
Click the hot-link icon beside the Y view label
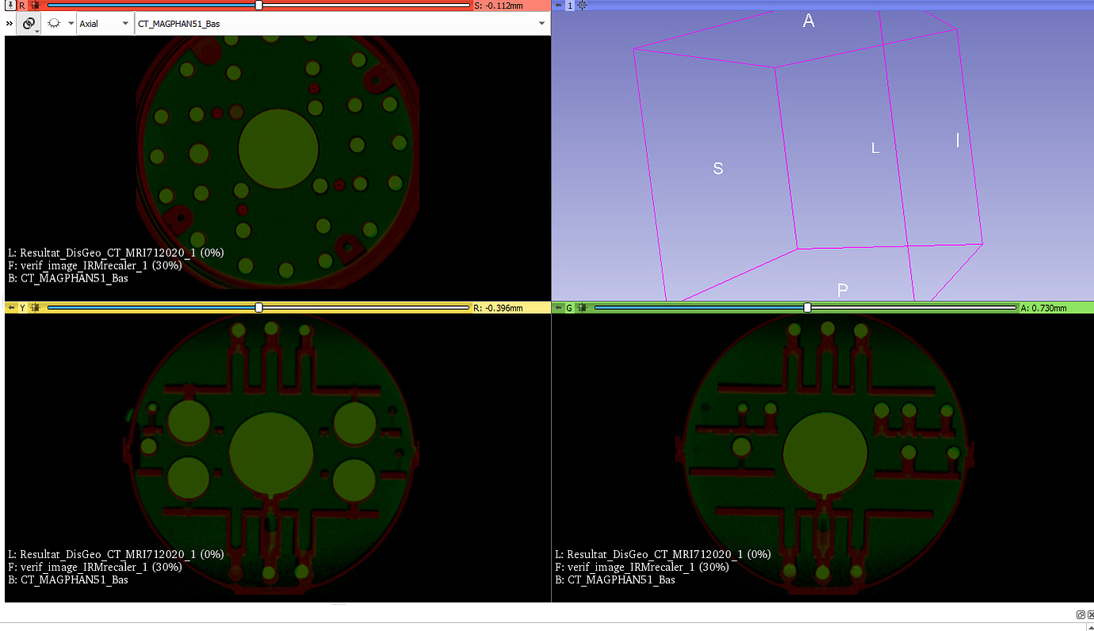click(x=35, y=308)
